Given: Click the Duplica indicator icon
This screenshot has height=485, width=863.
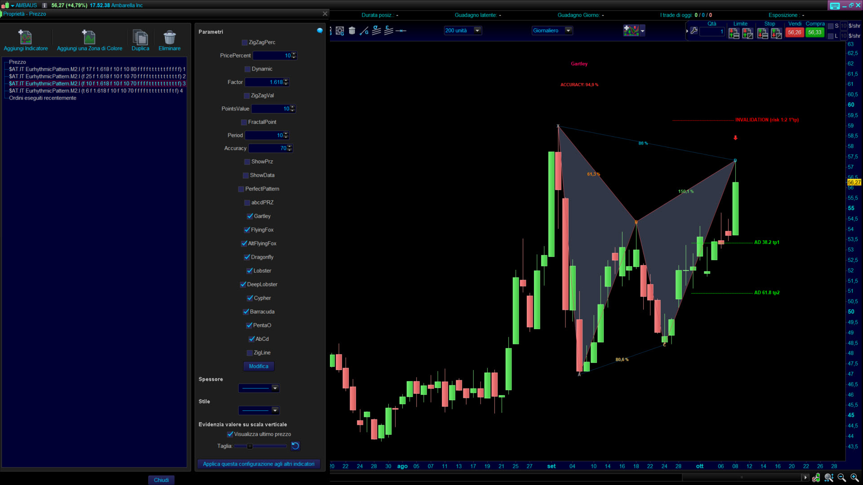Looking at the screenshot, I should coord(140,37).
